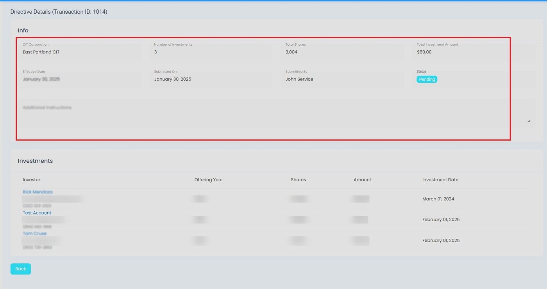Image resolution: width=547 pixels, height=289 pixels.
Task: Open Test Account investor link
Action: click(37, 213)
